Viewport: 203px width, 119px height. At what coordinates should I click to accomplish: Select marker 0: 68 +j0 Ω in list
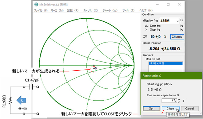(166, 63)
